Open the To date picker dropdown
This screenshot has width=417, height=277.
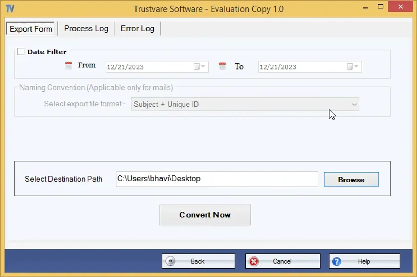point(352,67)
